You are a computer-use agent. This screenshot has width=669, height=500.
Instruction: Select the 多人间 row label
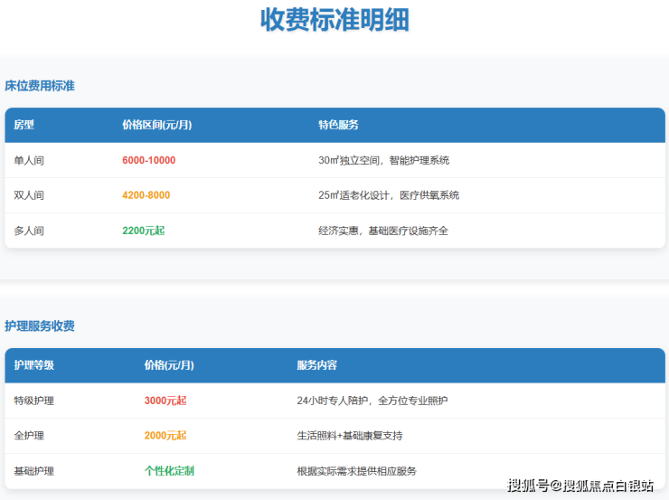click(x=29, y=231)
